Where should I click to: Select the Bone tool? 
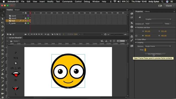[2, 70]
